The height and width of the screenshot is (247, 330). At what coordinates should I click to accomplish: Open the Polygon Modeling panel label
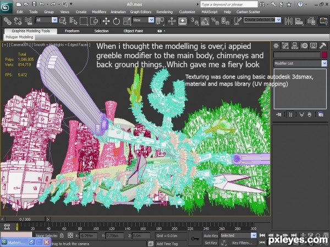click(x=19, y=37)
